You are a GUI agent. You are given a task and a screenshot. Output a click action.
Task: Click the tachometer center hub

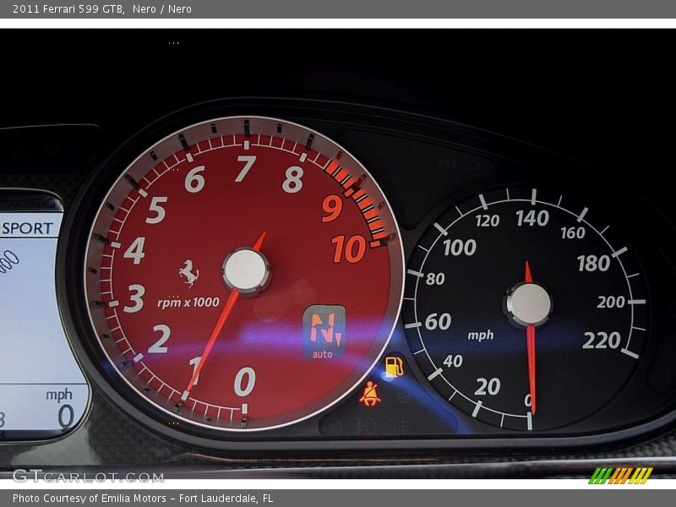coord(246,270)
